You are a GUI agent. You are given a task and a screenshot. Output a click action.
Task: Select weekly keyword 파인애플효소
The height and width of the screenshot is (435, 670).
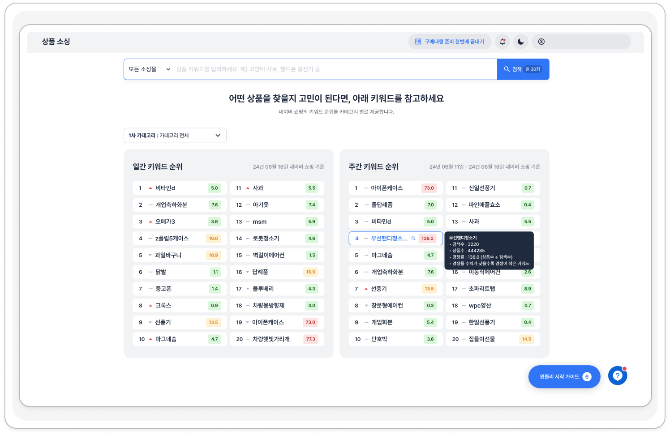pos(493,205)
